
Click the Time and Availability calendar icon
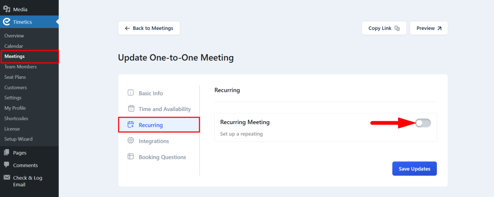[131, 109]
